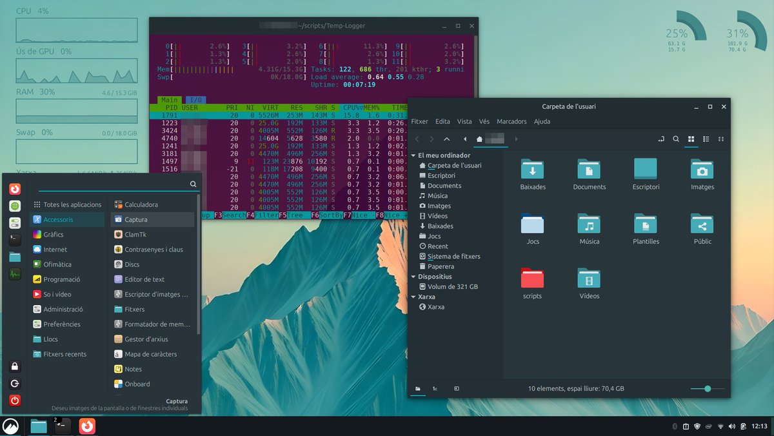The image size is (774, 436).
Task: Open volume control from the system tray
Action: click(731, 426)
